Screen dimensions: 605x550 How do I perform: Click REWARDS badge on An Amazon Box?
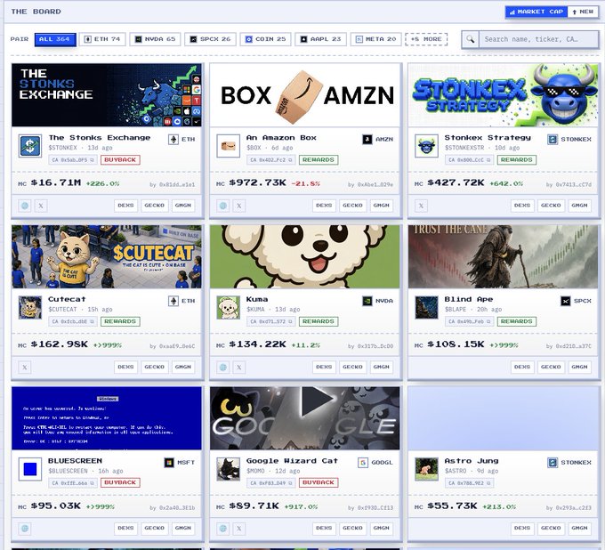coord(319,160)
